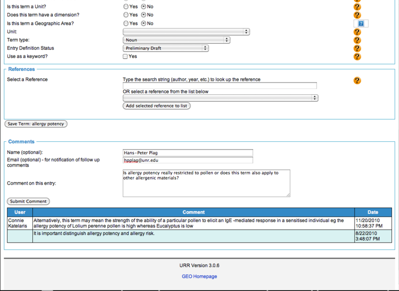Open help icon next to Term type

(x=357, y=40)
